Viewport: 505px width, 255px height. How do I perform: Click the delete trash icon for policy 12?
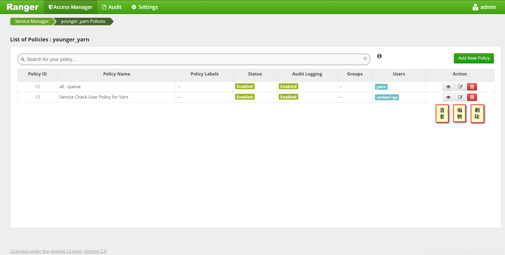point(472,87)
